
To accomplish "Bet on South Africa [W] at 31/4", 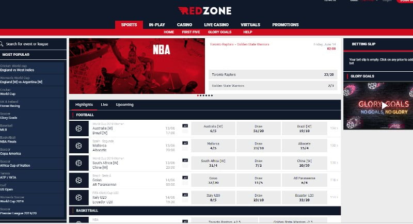I will pyautogui.click(x=213, y=163).
